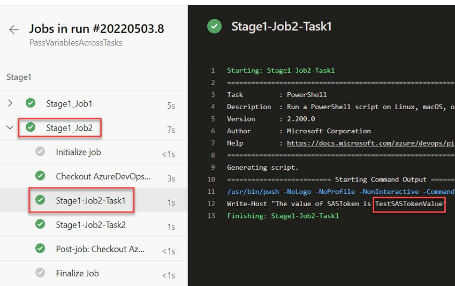455x286 pixels.
Task: Click the success icon next to Checkout AzureDevOps
Action: coord(40,176)
